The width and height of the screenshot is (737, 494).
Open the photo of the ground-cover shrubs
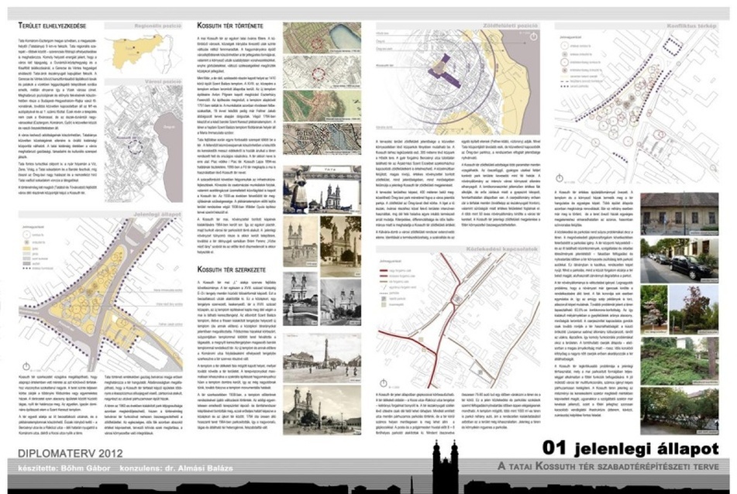coord(679,361)
